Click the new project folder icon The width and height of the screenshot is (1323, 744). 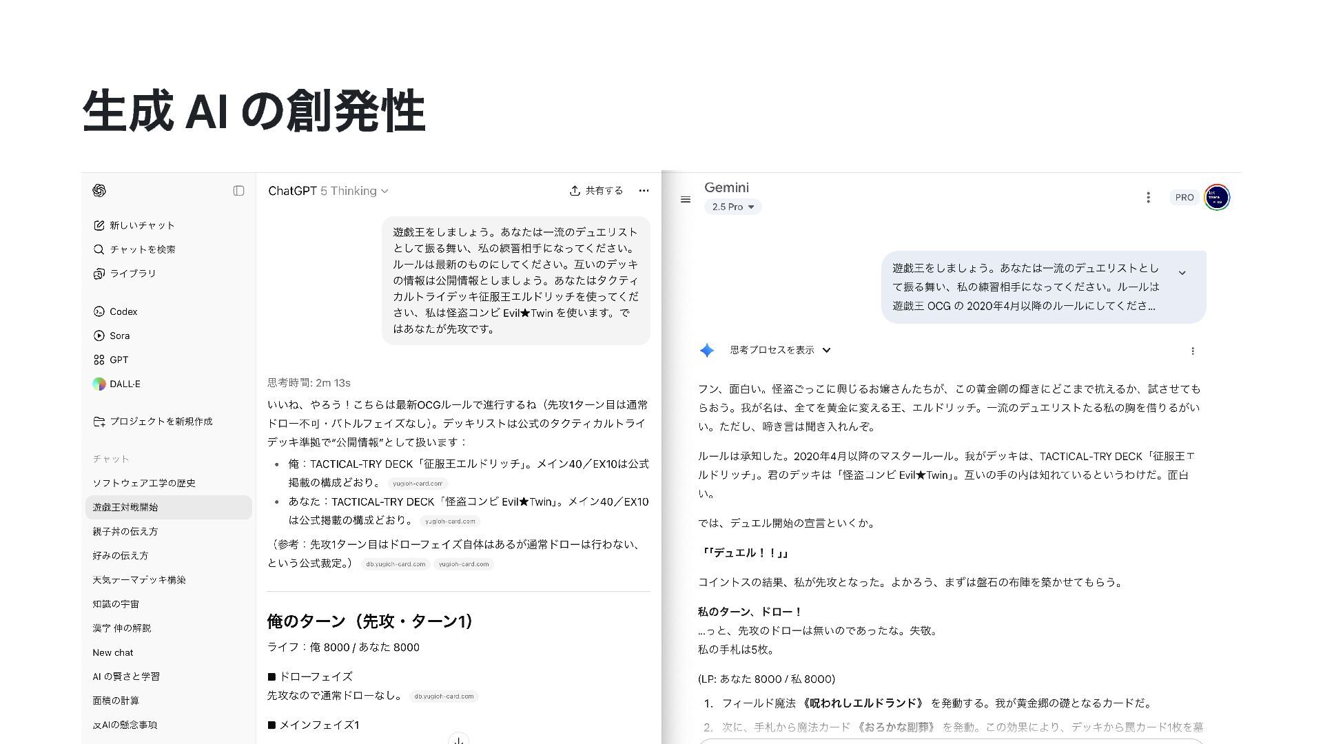(99, 422)
